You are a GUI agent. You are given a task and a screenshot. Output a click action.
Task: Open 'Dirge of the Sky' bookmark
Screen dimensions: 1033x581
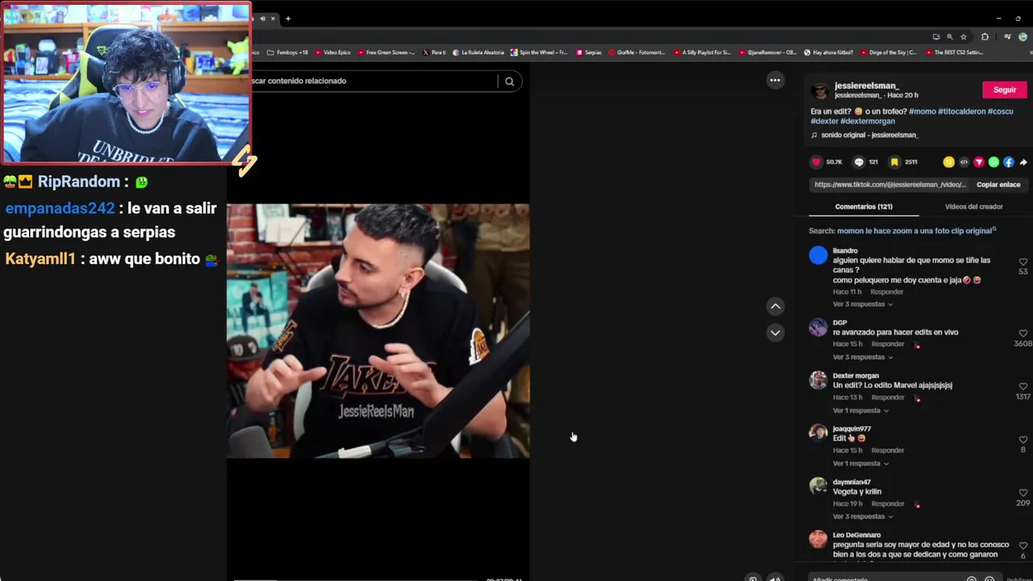point(889,52)
